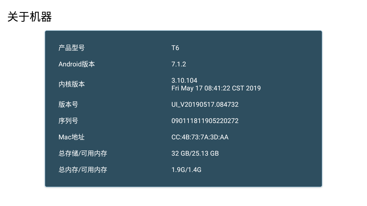Click the 7.1.2 Android version value
The height and width of the screenshot is (206, 367).
tap(179, 64)
